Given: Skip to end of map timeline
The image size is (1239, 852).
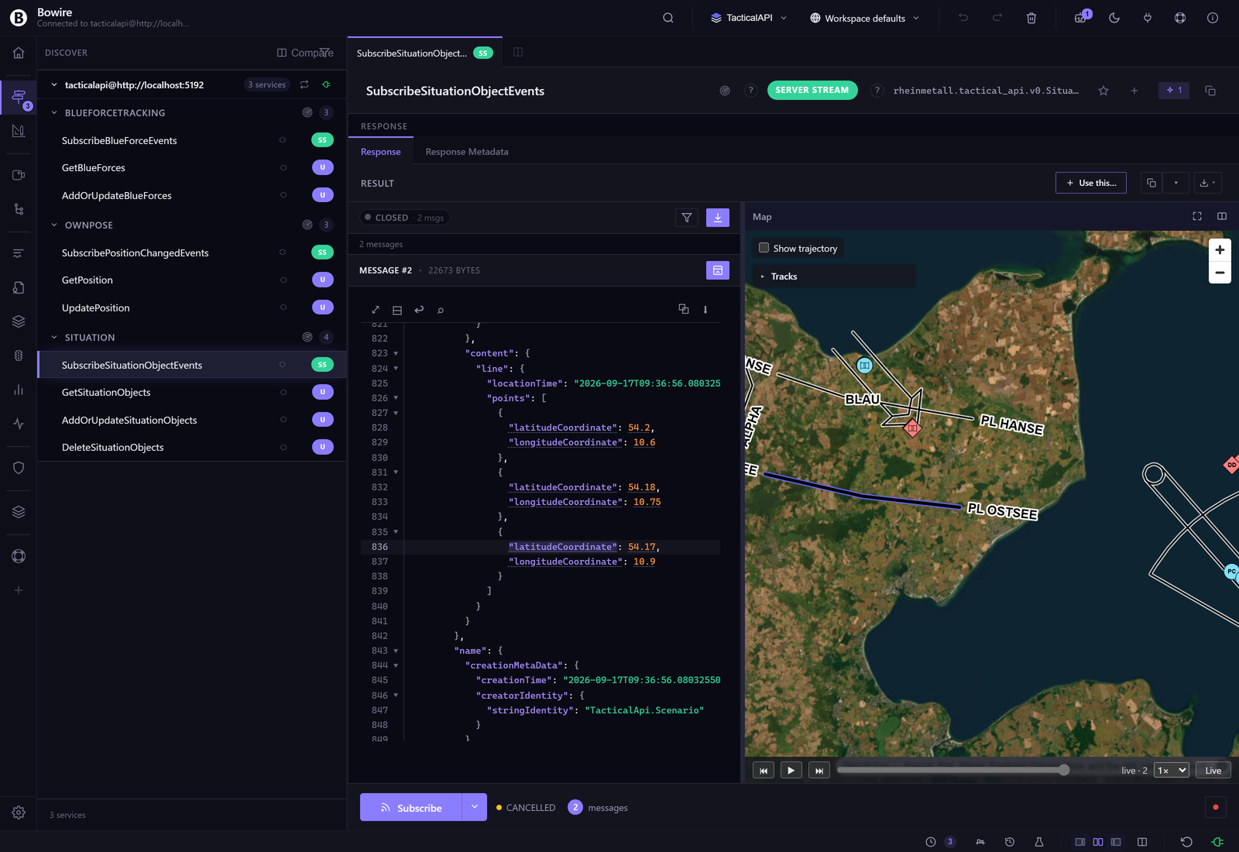Looking at the screenshot, I should coord(819,770).
